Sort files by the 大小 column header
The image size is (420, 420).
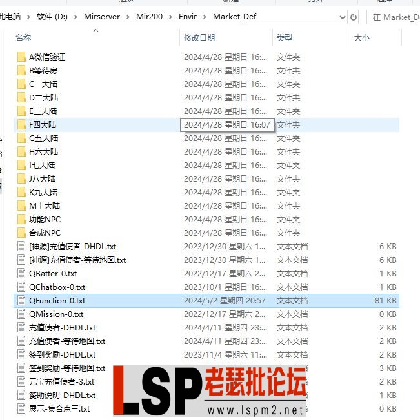(x=362, y=38)
